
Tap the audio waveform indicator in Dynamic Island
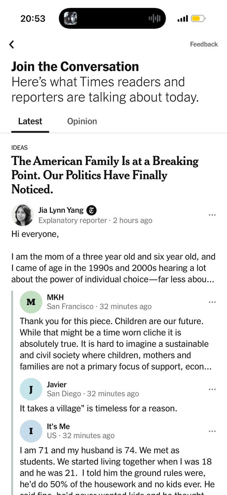click(154, 19)
